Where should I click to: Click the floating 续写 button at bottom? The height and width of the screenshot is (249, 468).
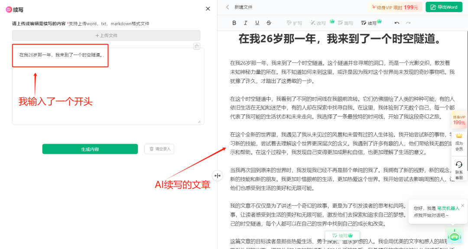coord(342,236)
